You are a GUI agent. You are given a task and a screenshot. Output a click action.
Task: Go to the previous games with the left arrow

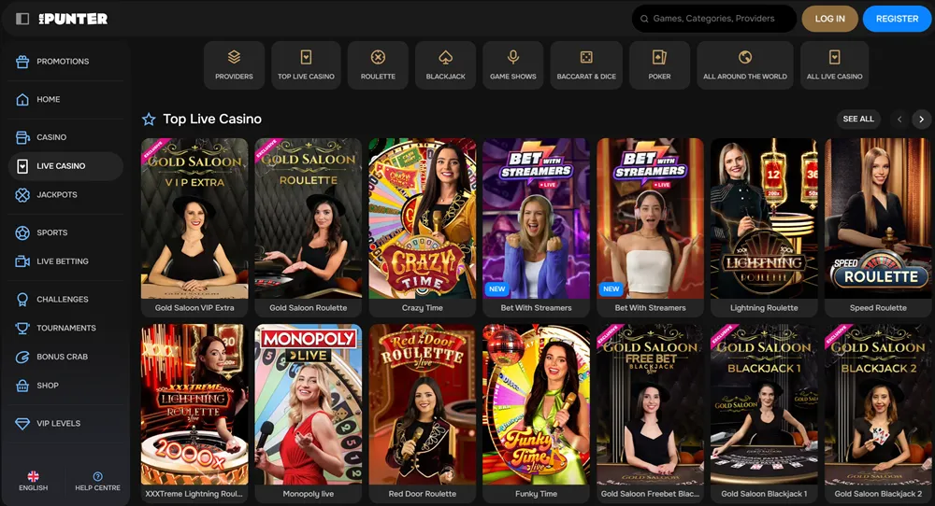point(899,119)
